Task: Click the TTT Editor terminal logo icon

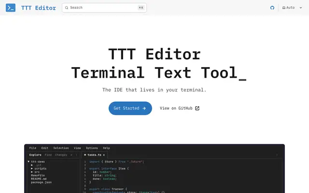Action: pos(11,8)
